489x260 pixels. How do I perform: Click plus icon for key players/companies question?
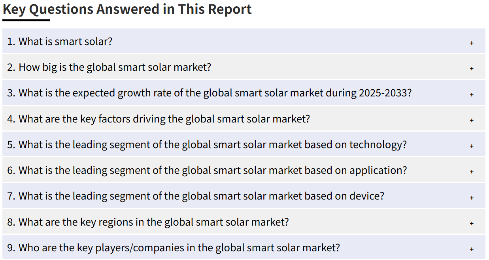[x=472, y=249]
